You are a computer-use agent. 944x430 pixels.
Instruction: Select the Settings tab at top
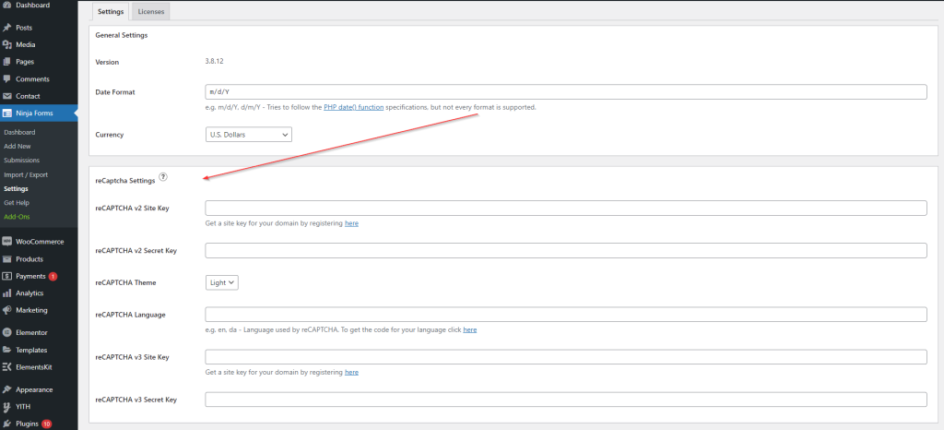111,12
